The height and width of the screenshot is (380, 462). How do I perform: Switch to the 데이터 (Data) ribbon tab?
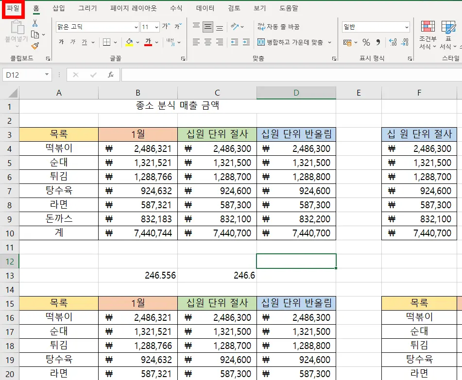click(x=205, y=7)
